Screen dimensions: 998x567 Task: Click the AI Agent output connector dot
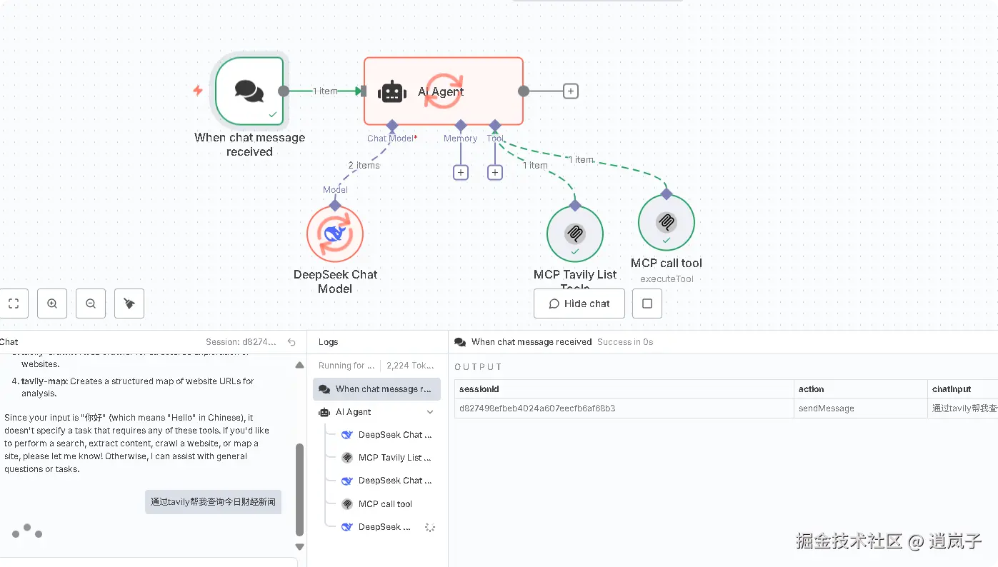point(524,91)
